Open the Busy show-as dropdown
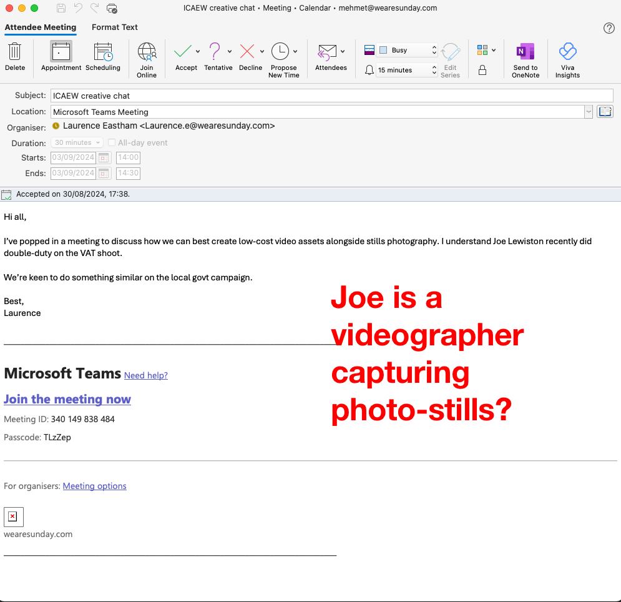The image size is (621, 602). coord(407,50)
